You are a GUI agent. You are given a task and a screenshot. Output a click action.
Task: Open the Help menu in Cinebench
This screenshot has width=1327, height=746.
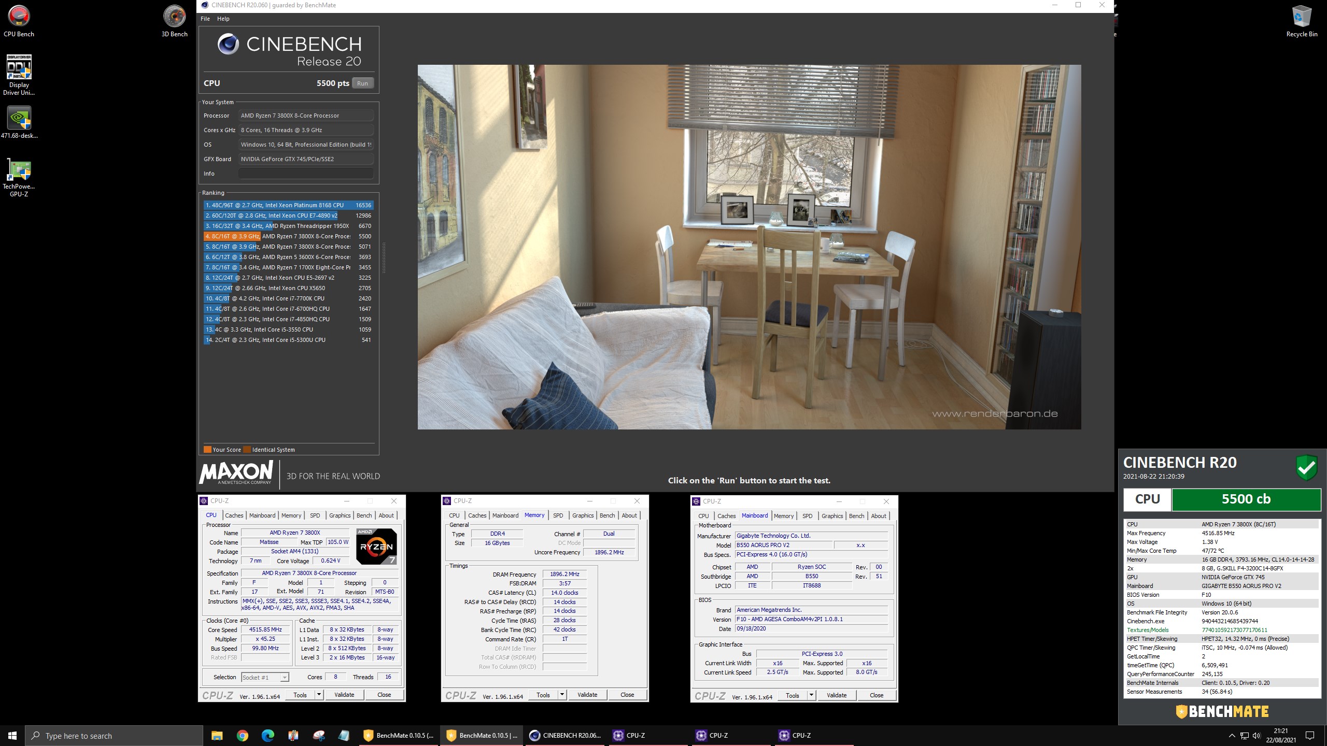click(x=223, y=19)
